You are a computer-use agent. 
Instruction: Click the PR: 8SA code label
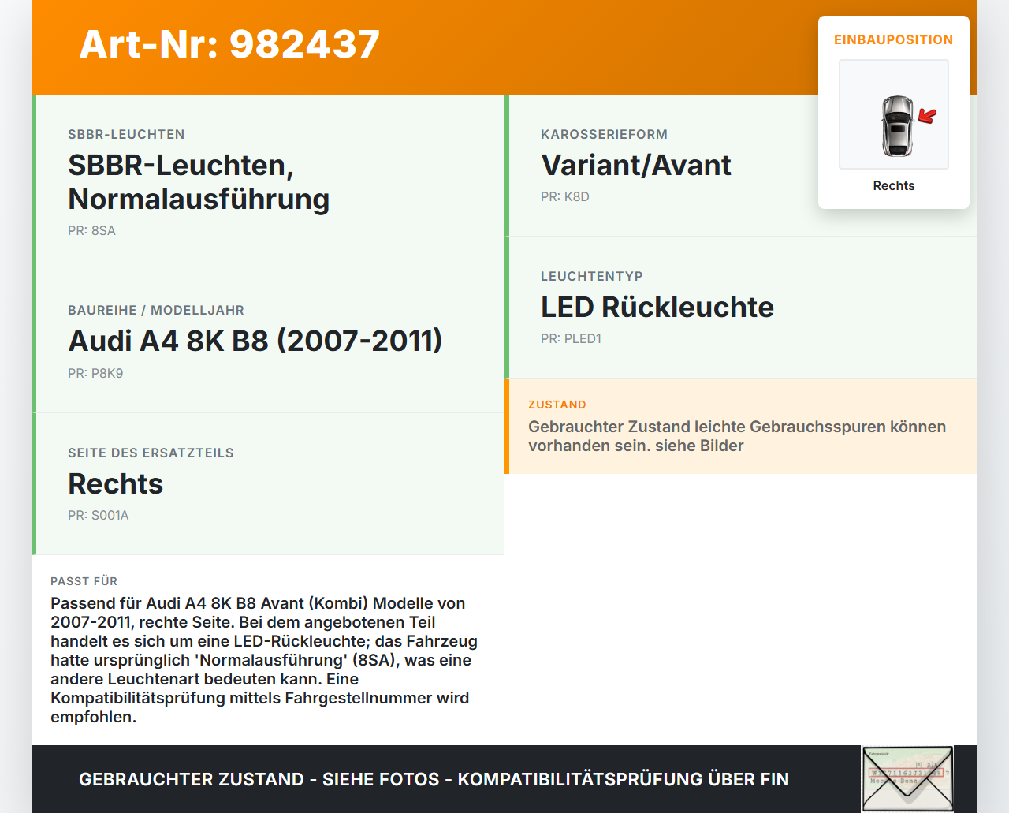(91, 230)
